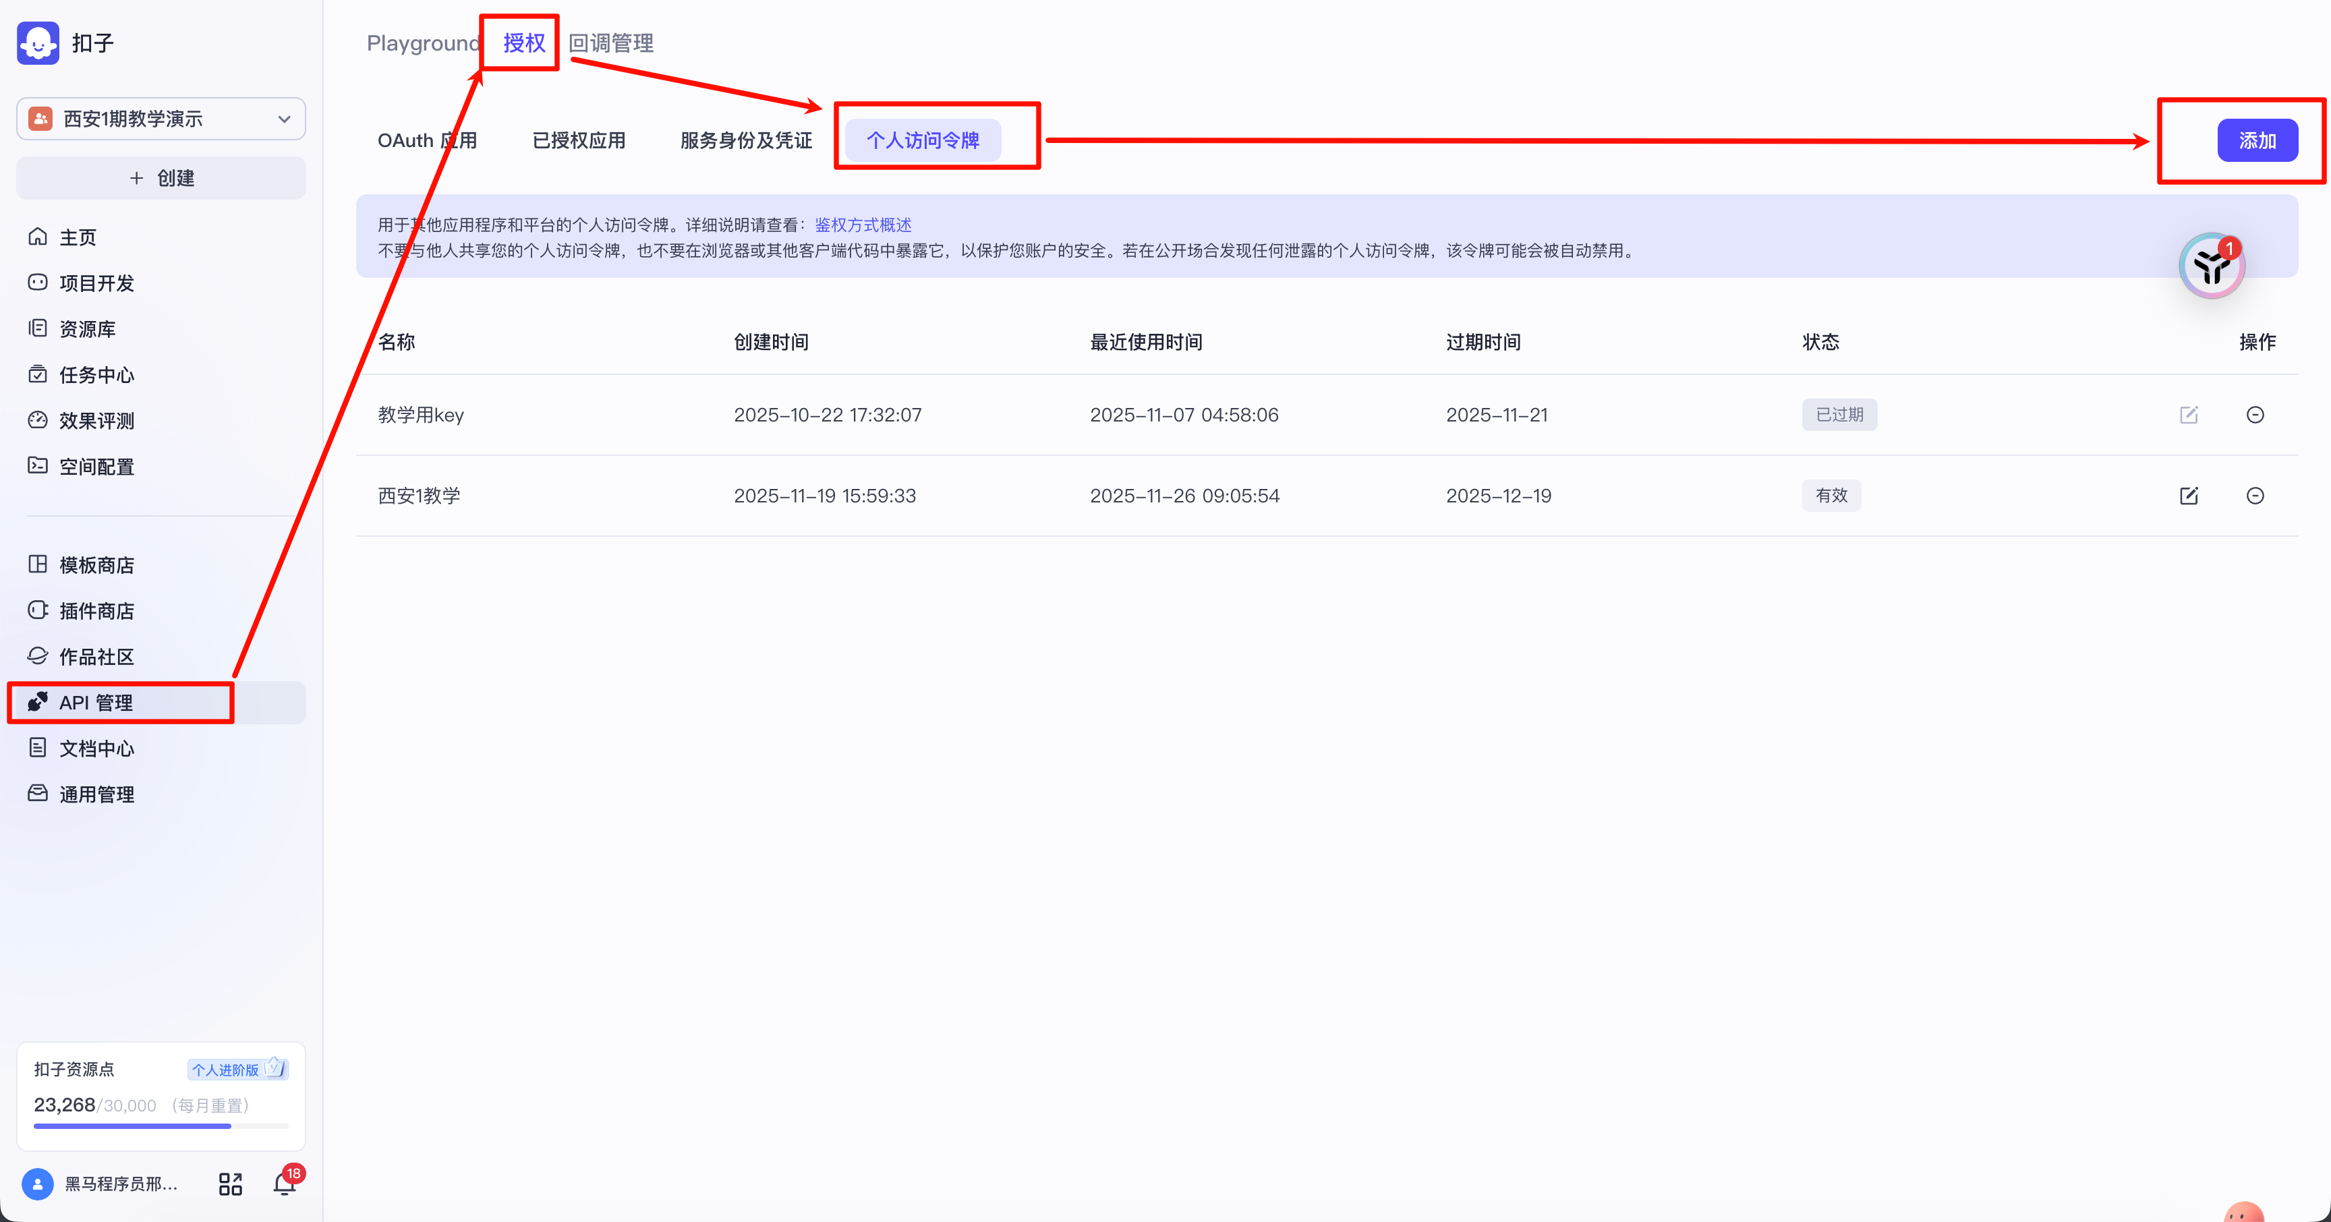
Task: Click last-used time 2025-11-26 09:05:54
Action: pos(1184,496)
